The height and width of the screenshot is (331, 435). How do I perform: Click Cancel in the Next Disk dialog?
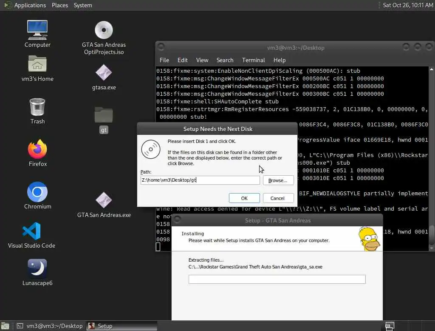point(277,198)
